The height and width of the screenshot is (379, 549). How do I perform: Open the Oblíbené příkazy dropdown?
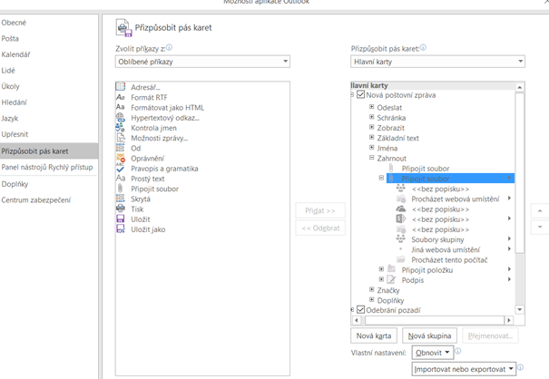[x=202, y=62]
